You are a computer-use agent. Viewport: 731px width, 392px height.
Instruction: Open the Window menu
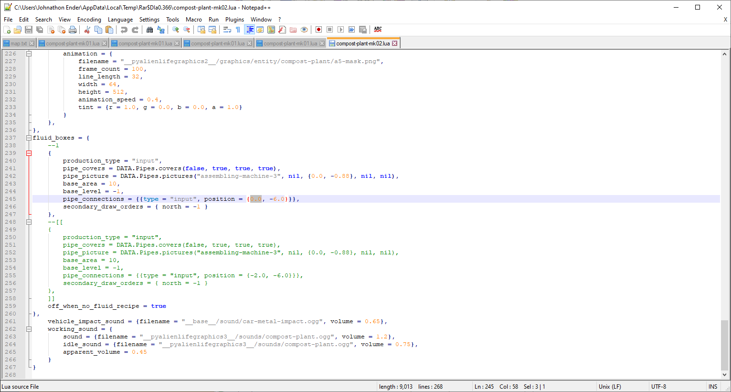[261, 20]
